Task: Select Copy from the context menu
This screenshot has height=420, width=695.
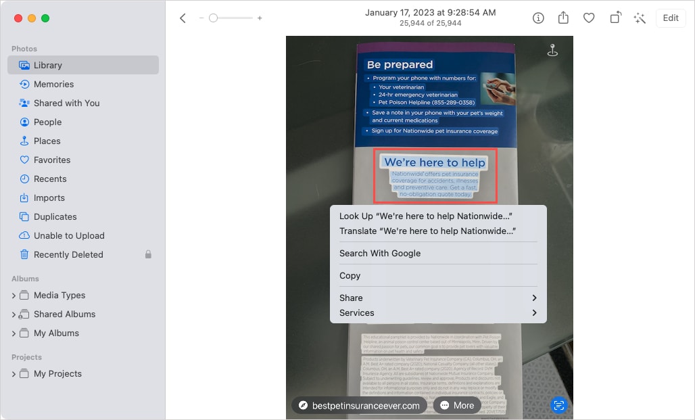Action: tap(350, 275)
